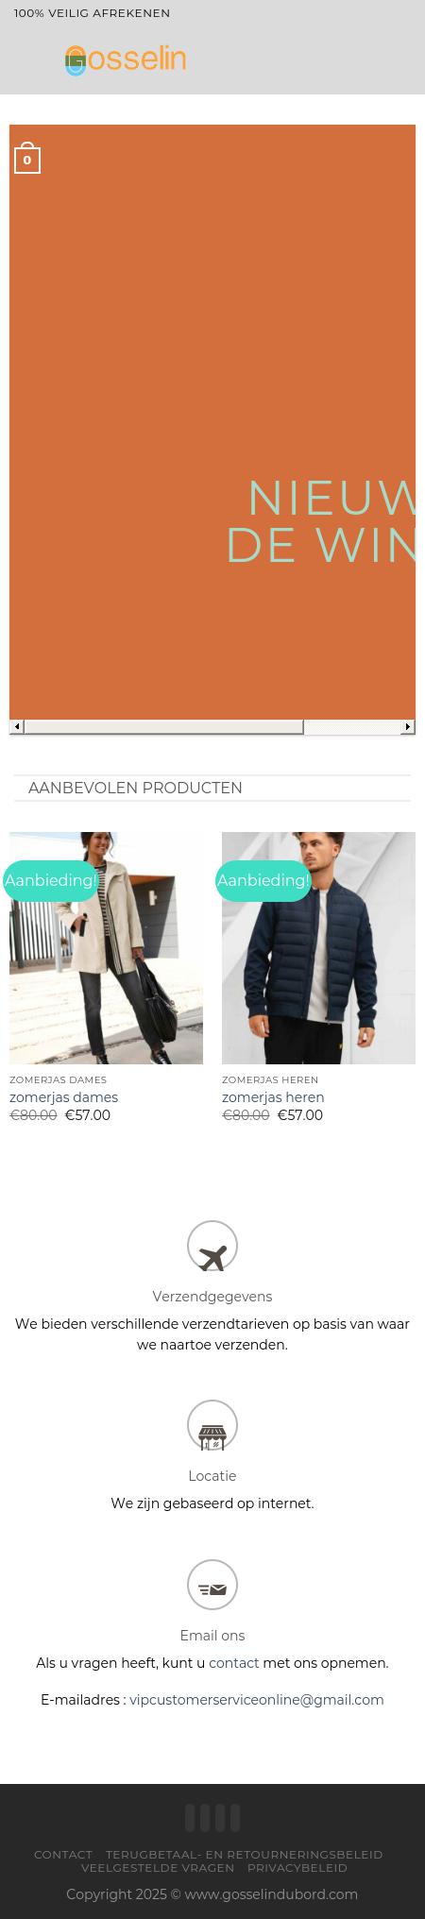This screenshot has height=1919, width=425.
Task: Click the email envelope icon
Action: click(x=212, y=1585)
